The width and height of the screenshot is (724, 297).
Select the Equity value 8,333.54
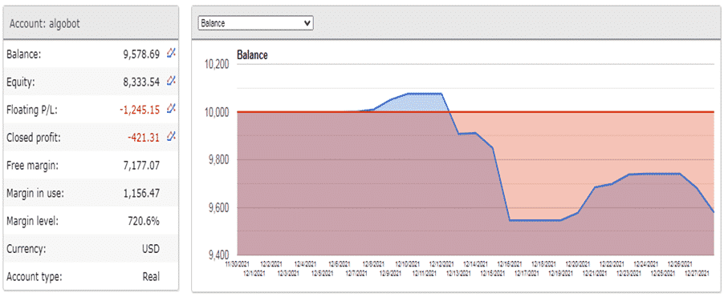pyautogui.click(x=140, y=82)
